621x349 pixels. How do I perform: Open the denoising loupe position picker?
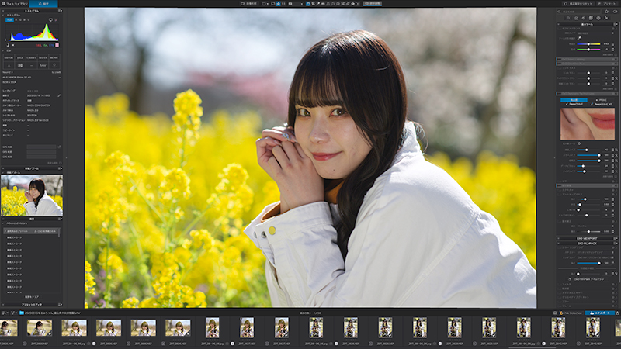click(579, 143)
